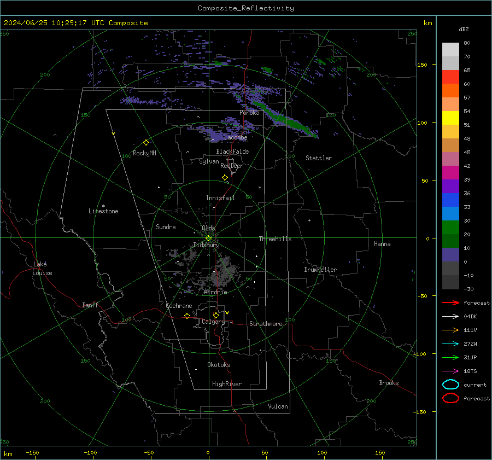This screenshot has height=460, width=492.
Task: Click the cyan current ellipse in legend
Action: [450, 385]
